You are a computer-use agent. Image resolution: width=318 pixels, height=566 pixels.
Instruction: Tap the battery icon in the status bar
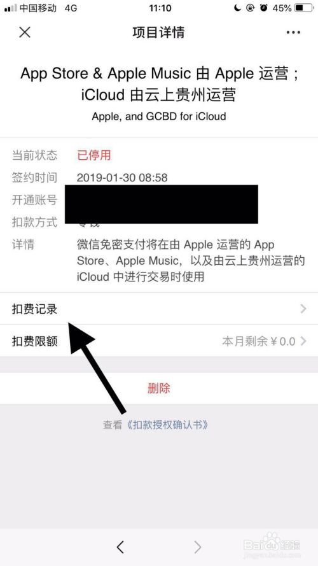click(x=303, y=8)
